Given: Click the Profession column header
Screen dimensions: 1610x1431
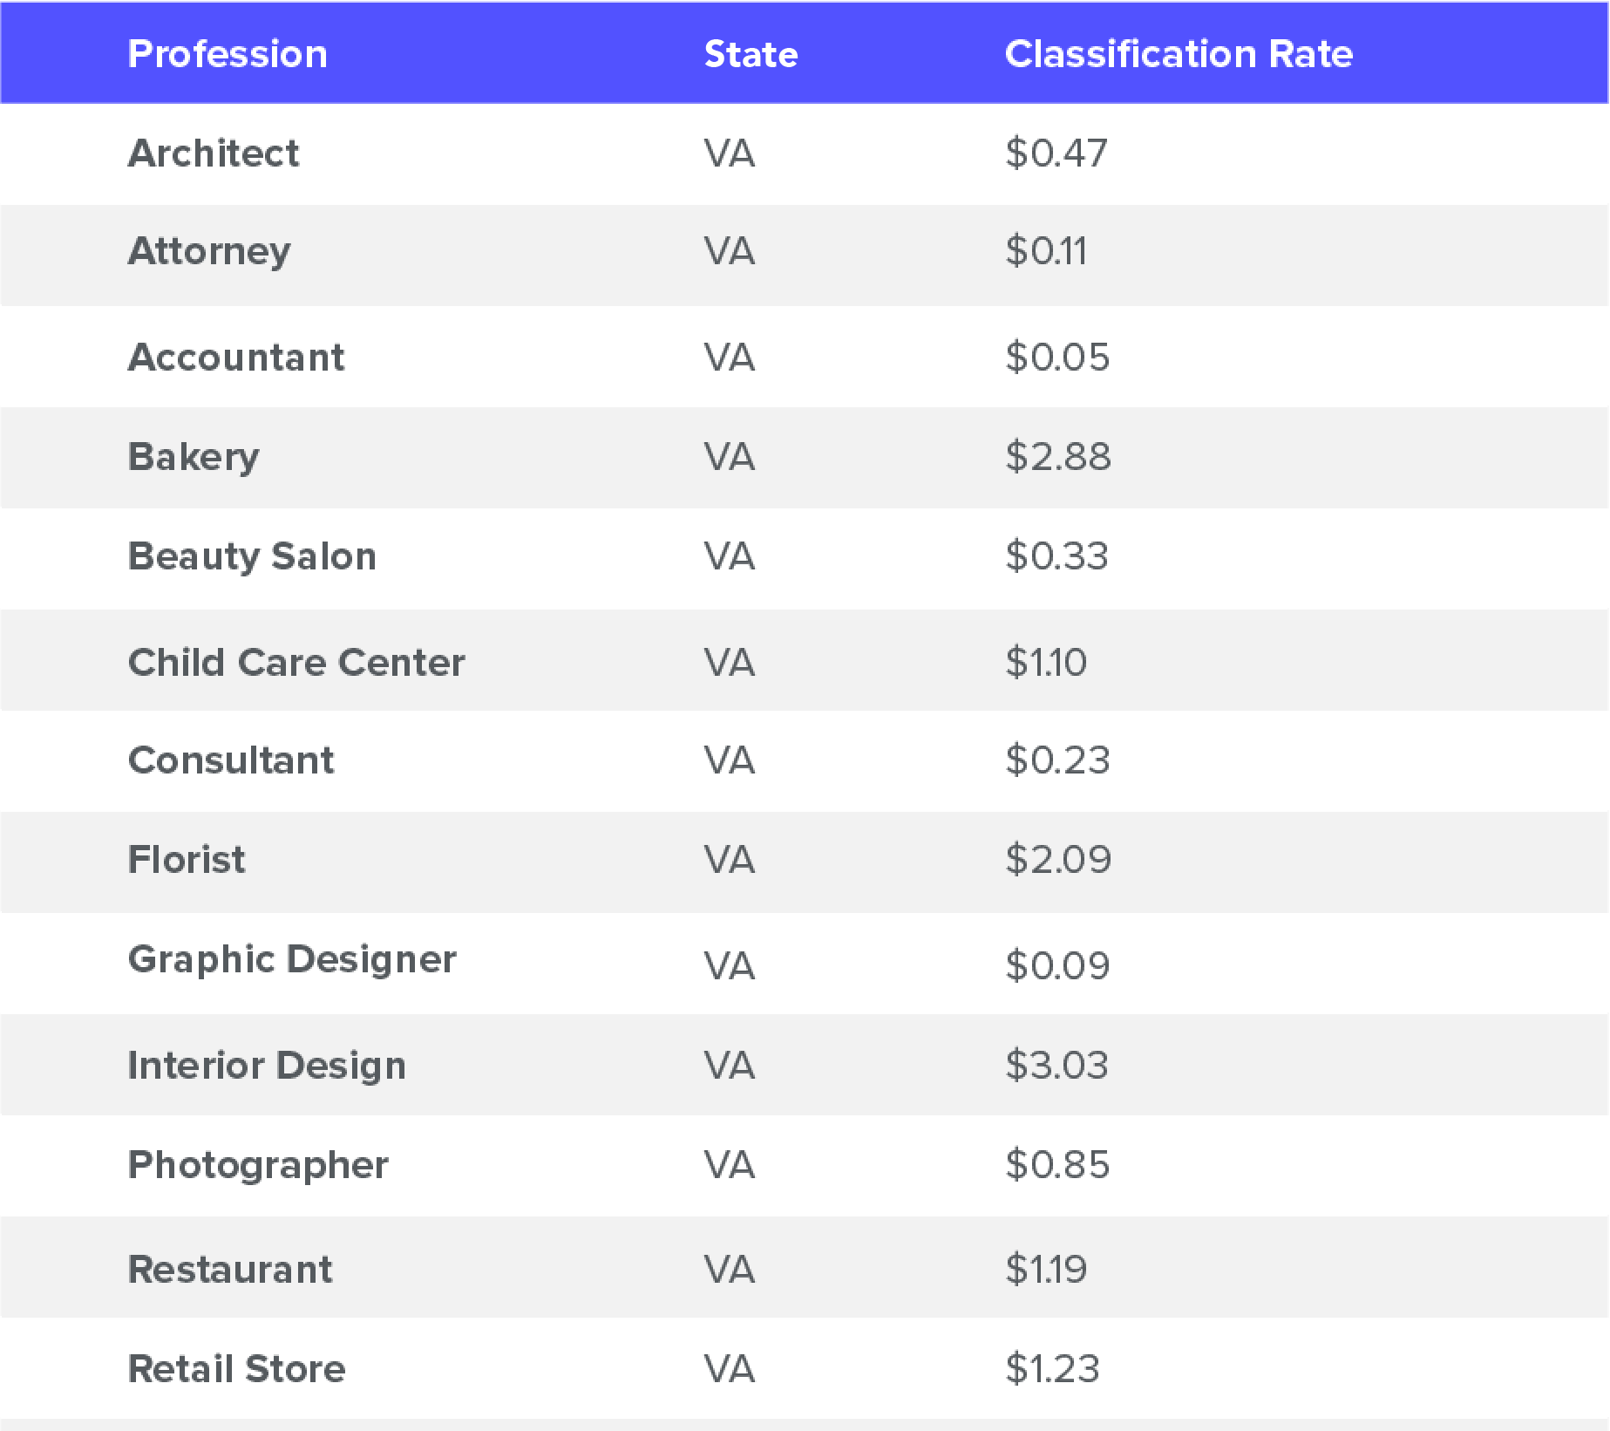Looking at the screenshot, I should click(228, 54).
